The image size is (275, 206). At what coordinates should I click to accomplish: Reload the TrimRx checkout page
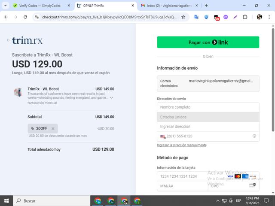25,17
